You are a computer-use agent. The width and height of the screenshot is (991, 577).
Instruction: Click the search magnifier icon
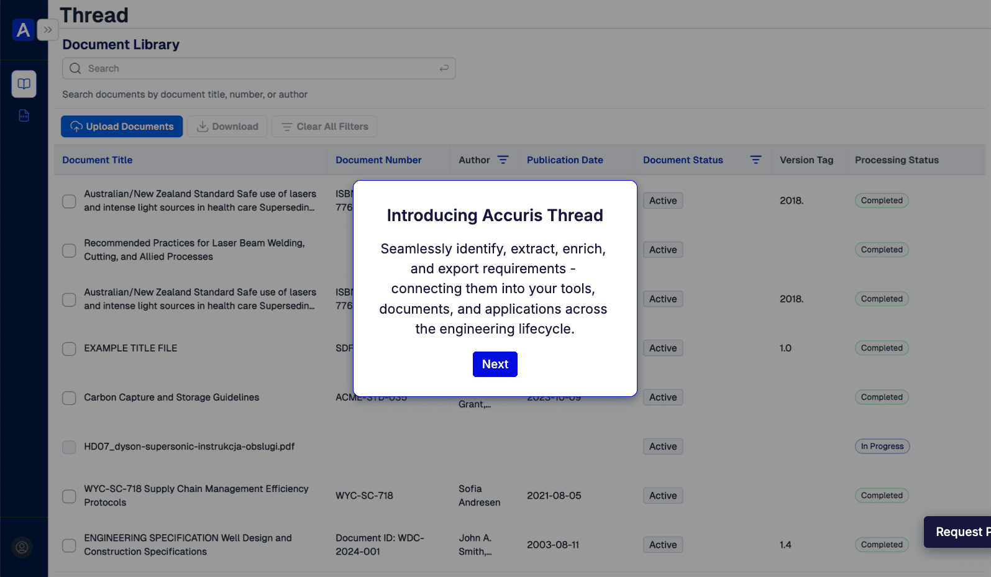75,68
